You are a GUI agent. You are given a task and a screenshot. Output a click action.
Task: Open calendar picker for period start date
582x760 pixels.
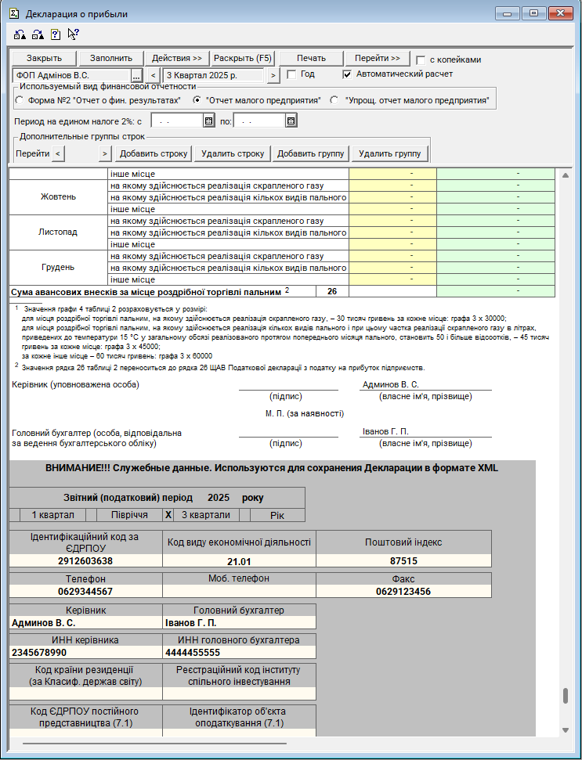[x=208, y=121]
